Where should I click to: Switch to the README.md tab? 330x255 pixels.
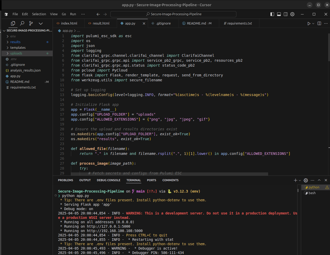click(x=199, y=23)
